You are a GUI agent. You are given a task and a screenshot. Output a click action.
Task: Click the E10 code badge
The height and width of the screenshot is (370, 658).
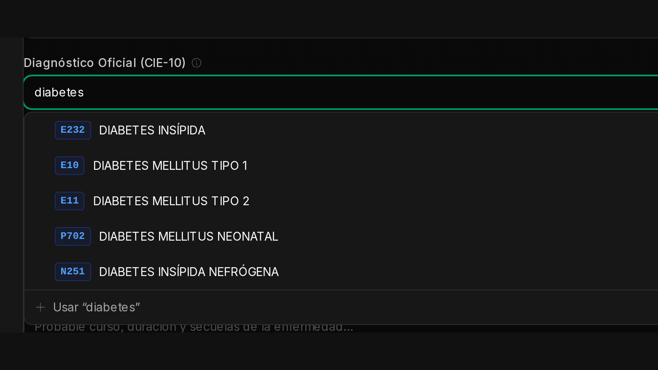tap(70, 165)
